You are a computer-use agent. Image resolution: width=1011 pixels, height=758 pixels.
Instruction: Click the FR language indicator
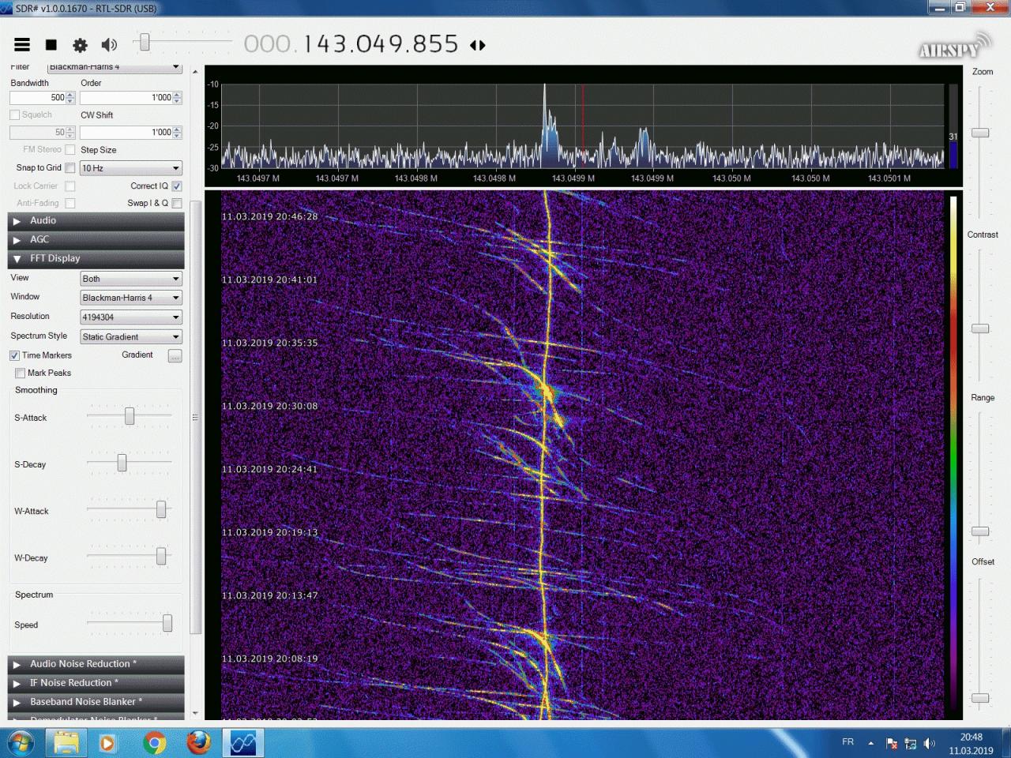(848, 742)
